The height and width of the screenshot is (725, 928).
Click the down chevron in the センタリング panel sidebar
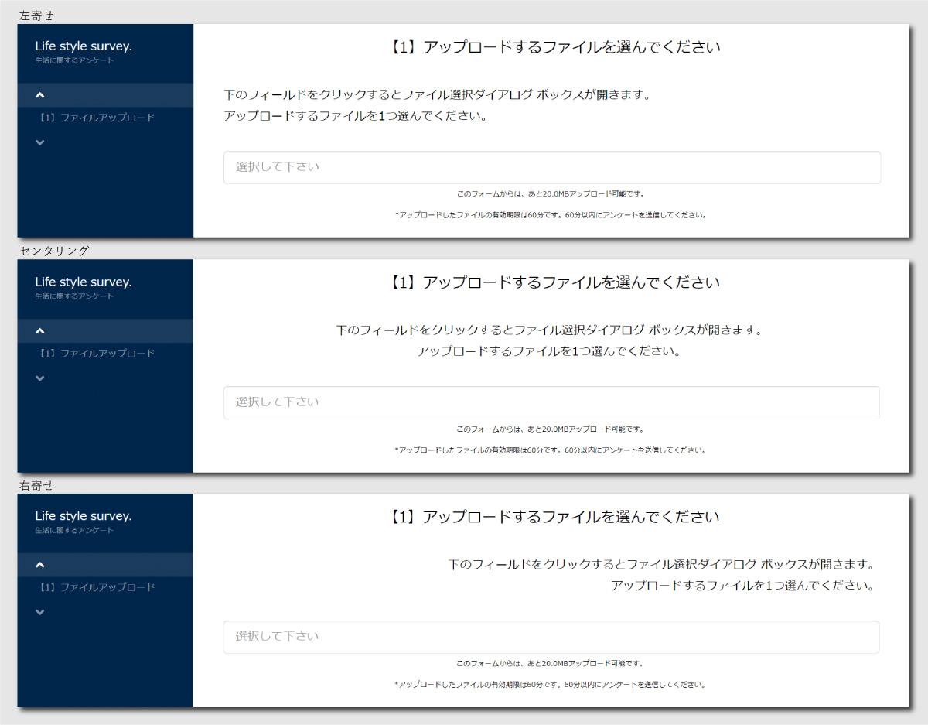point(40,378)
